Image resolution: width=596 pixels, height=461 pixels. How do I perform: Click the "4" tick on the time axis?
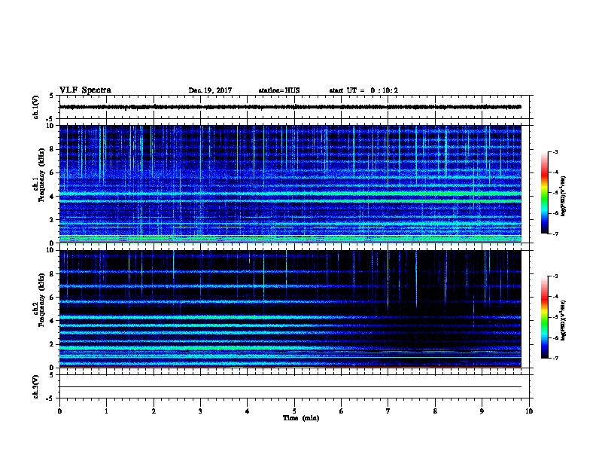pos(248,411)
